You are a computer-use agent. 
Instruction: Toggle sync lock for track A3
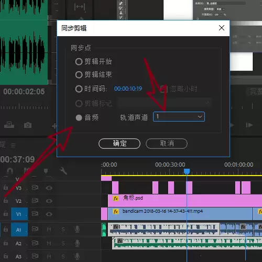tap(35, 256)
